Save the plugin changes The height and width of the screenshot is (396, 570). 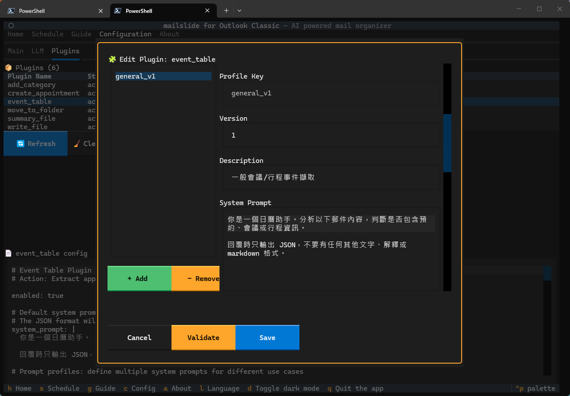(267, 337)
